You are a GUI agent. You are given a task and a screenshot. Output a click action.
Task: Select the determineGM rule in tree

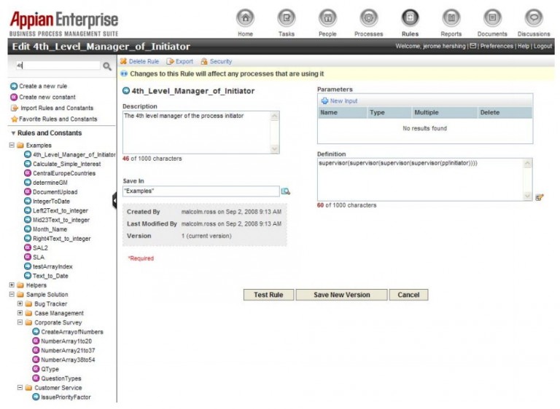coord(50,182)
